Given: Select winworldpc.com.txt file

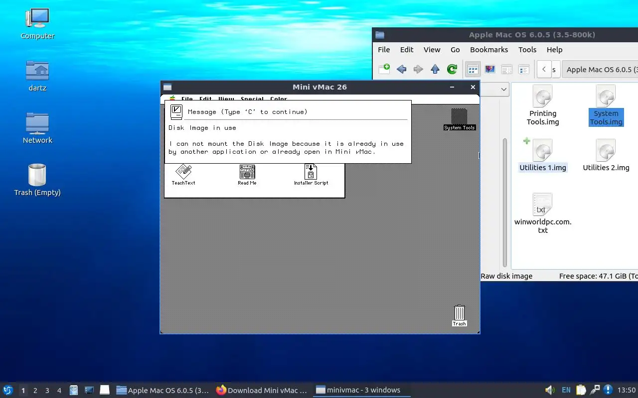Looking at the screenshot, I should point(543,213).
